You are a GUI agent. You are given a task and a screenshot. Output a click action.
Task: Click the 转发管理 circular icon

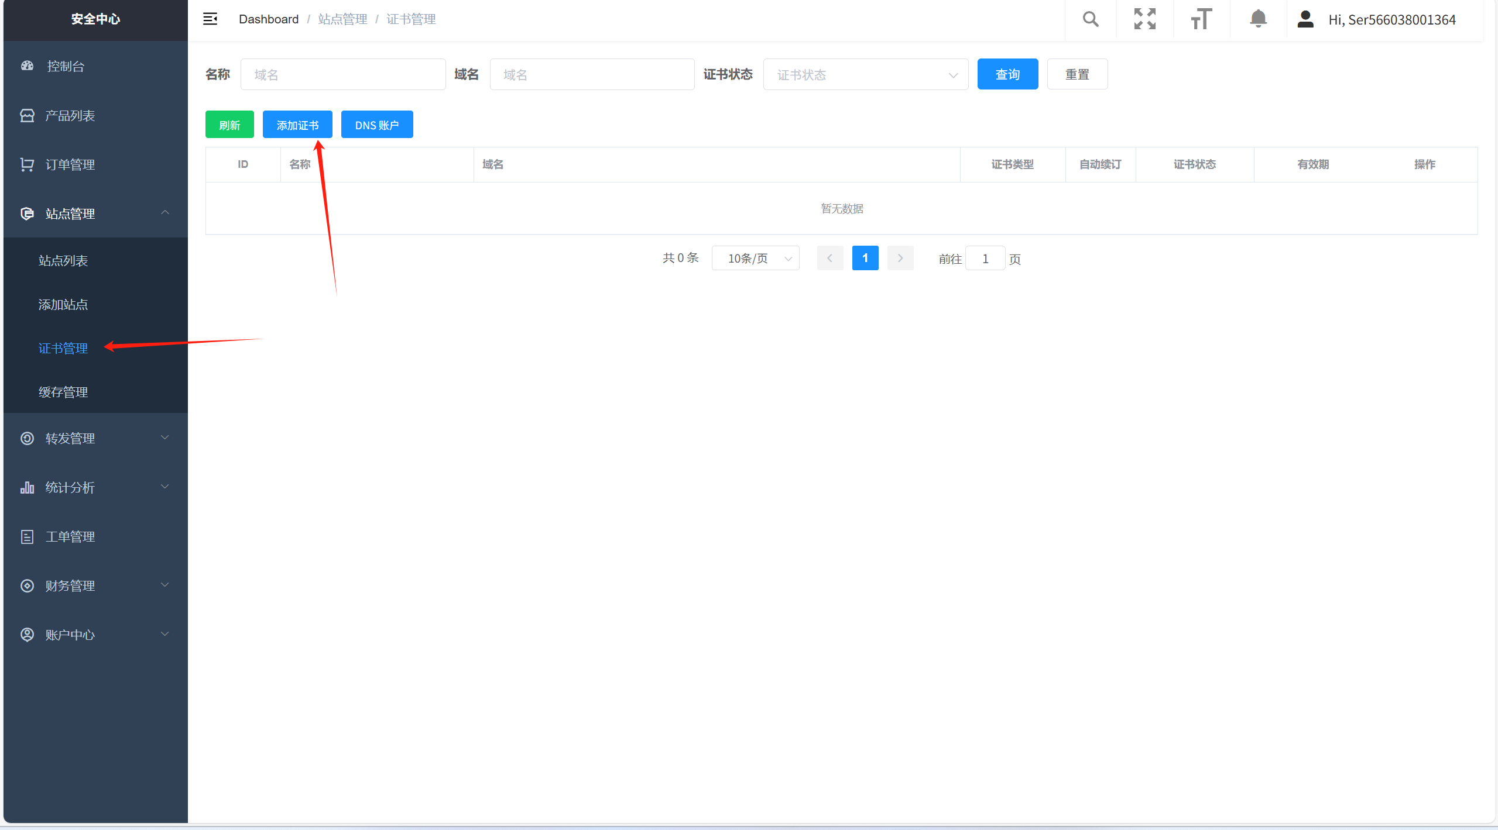click(27, 438)
